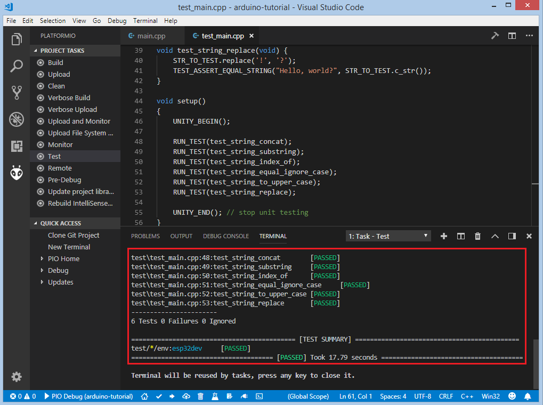Image resolution: width=543 pixels, height=405 pixels.
Task: Switch to the OUTPUT panel tab
Action: [x=181, y=236]
